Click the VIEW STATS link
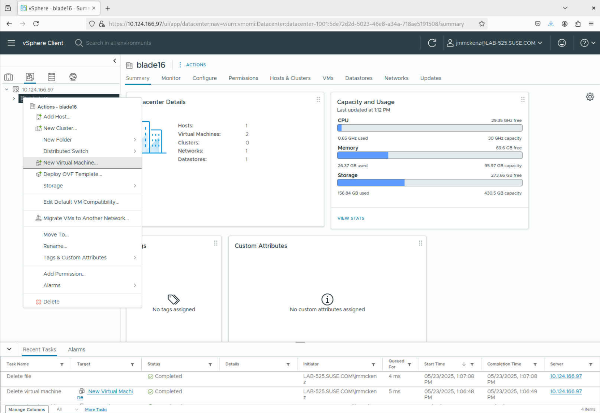Viewport: 600px width, 413px height. pyautogui.click(x=351, y=218)
